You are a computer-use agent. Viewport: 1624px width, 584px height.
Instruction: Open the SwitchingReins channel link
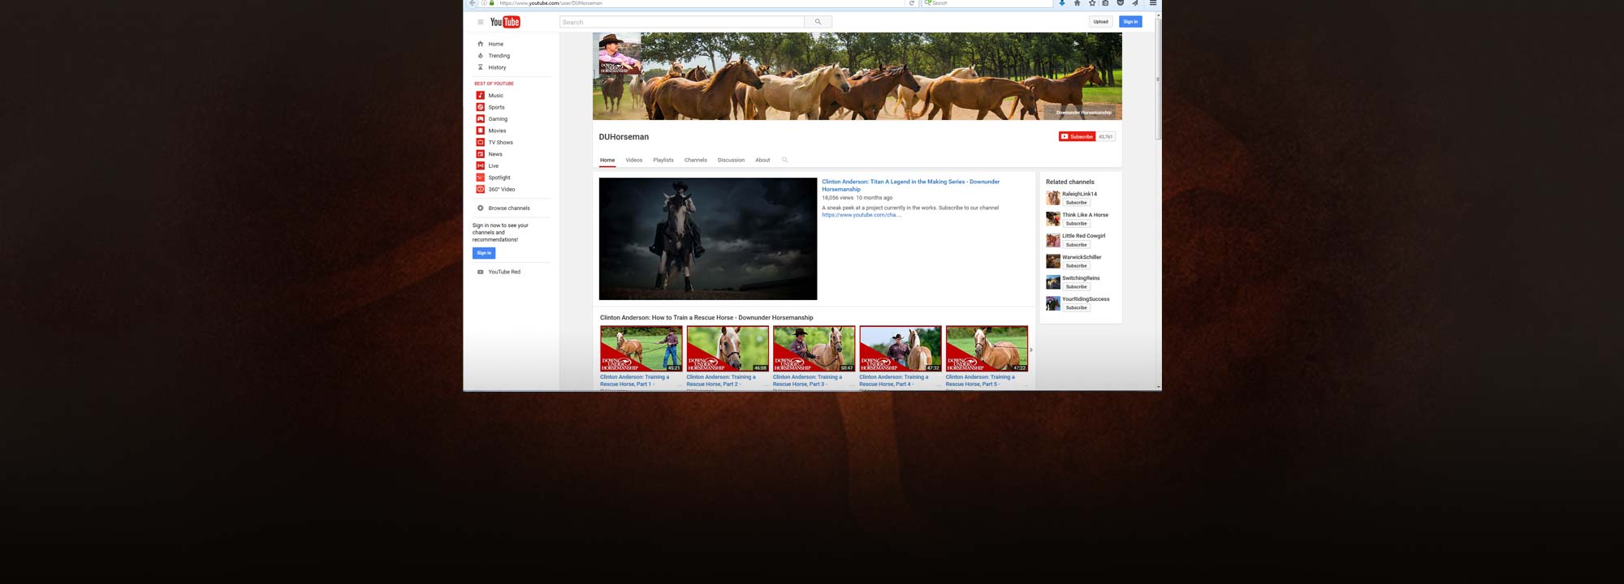click(x=1081, y=278)
